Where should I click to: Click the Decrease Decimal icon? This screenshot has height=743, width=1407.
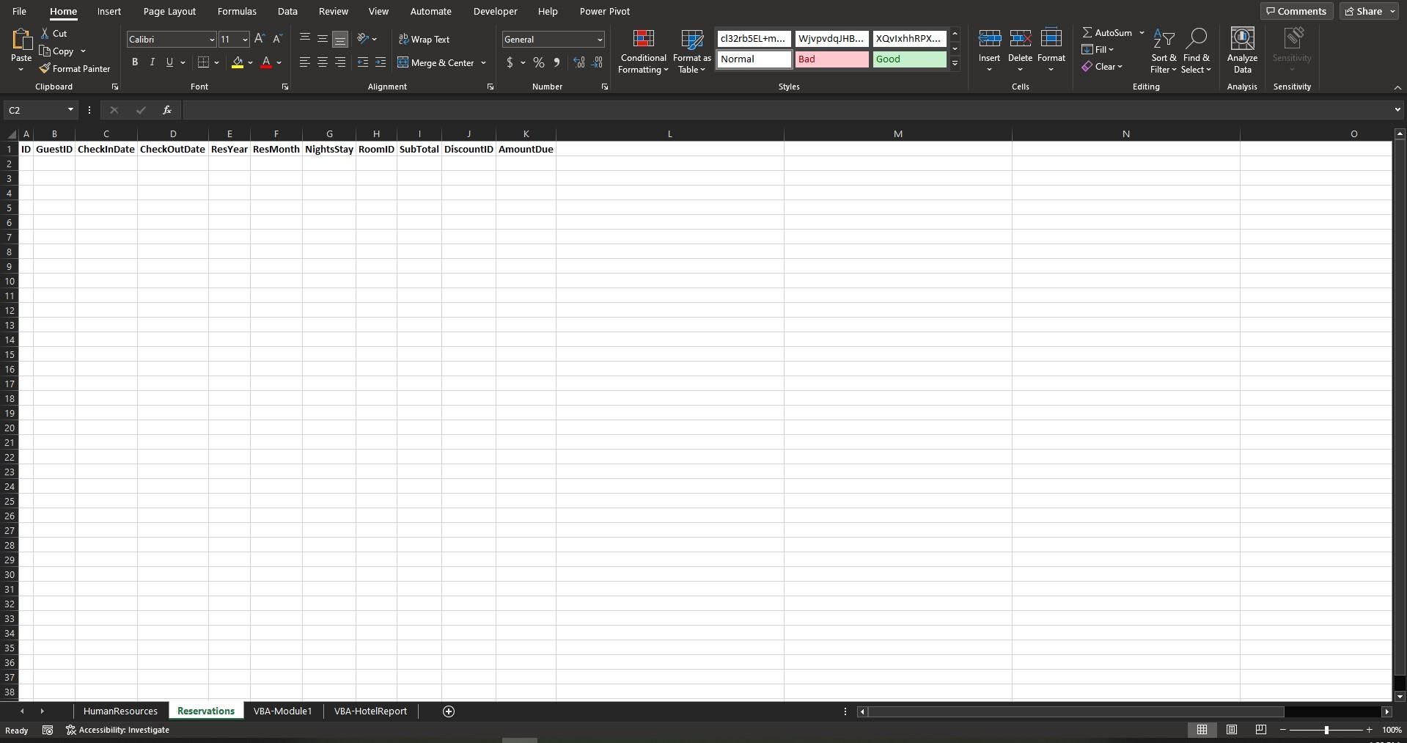pos(598,63)
